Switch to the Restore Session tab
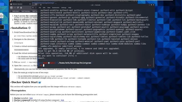This screenshot has width=182, height=102. pos(20,4)
